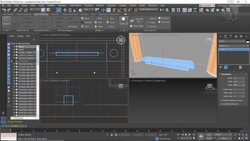
Task: Open the Animation menu
Action: pyautogui.click(x=62, y=5)
